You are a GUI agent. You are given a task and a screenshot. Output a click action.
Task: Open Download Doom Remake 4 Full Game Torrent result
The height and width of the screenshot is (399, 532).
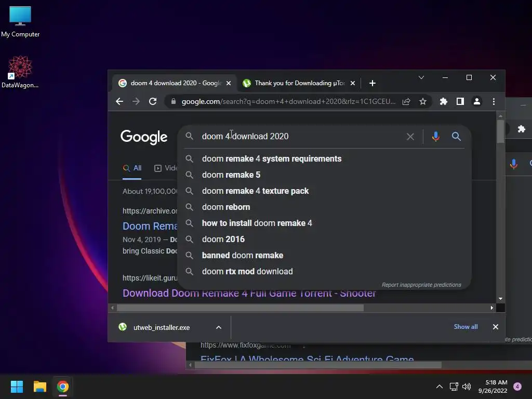point(249,294)
